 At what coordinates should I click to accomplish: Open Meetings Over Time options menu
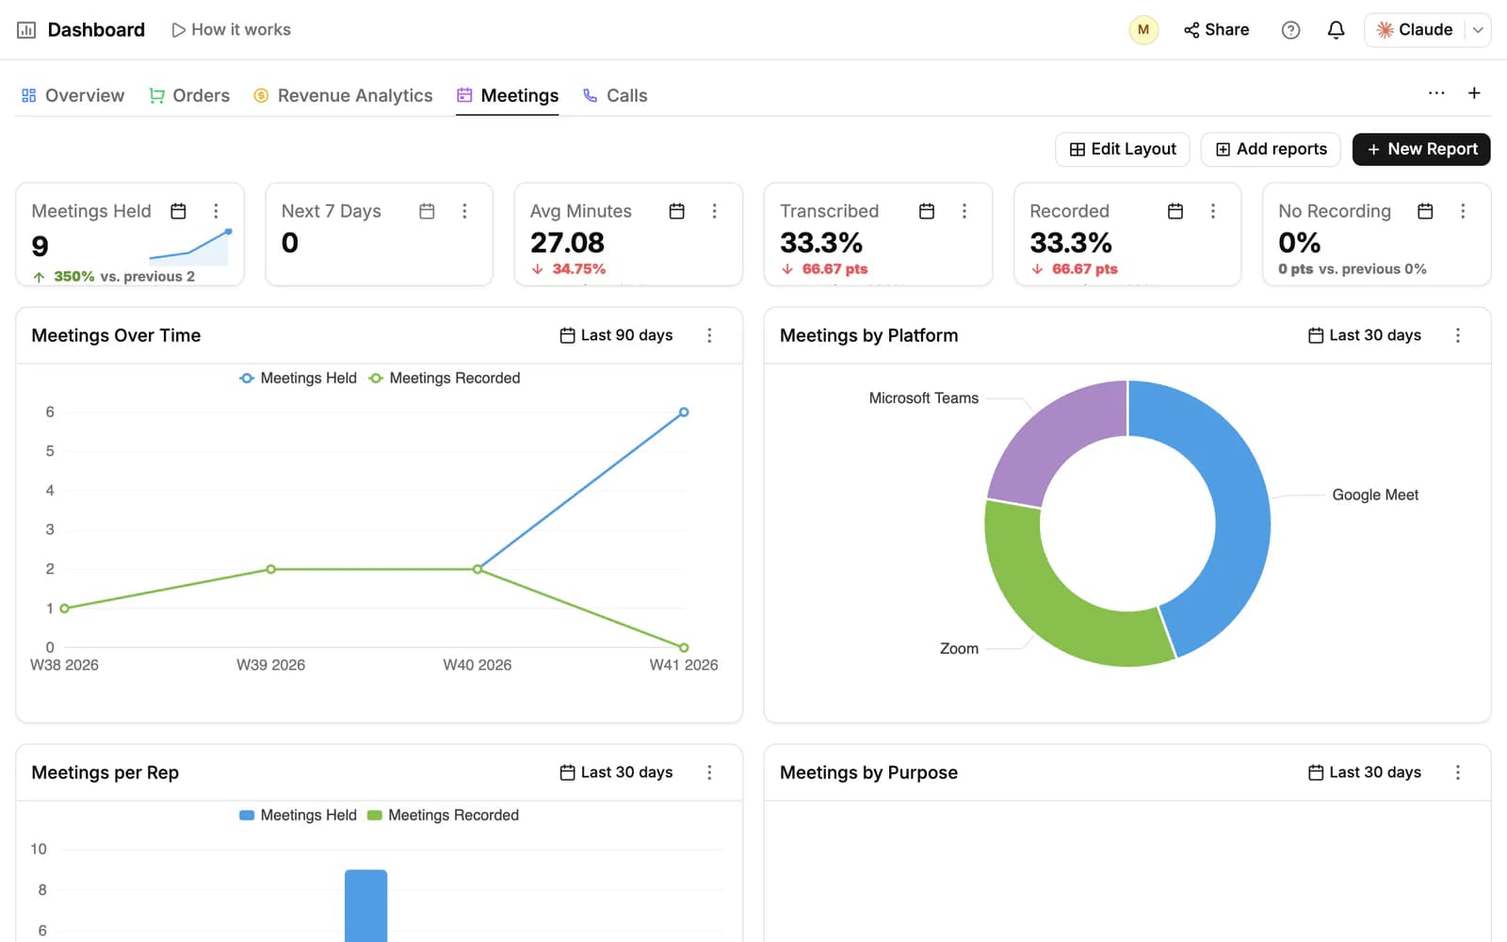709,335
